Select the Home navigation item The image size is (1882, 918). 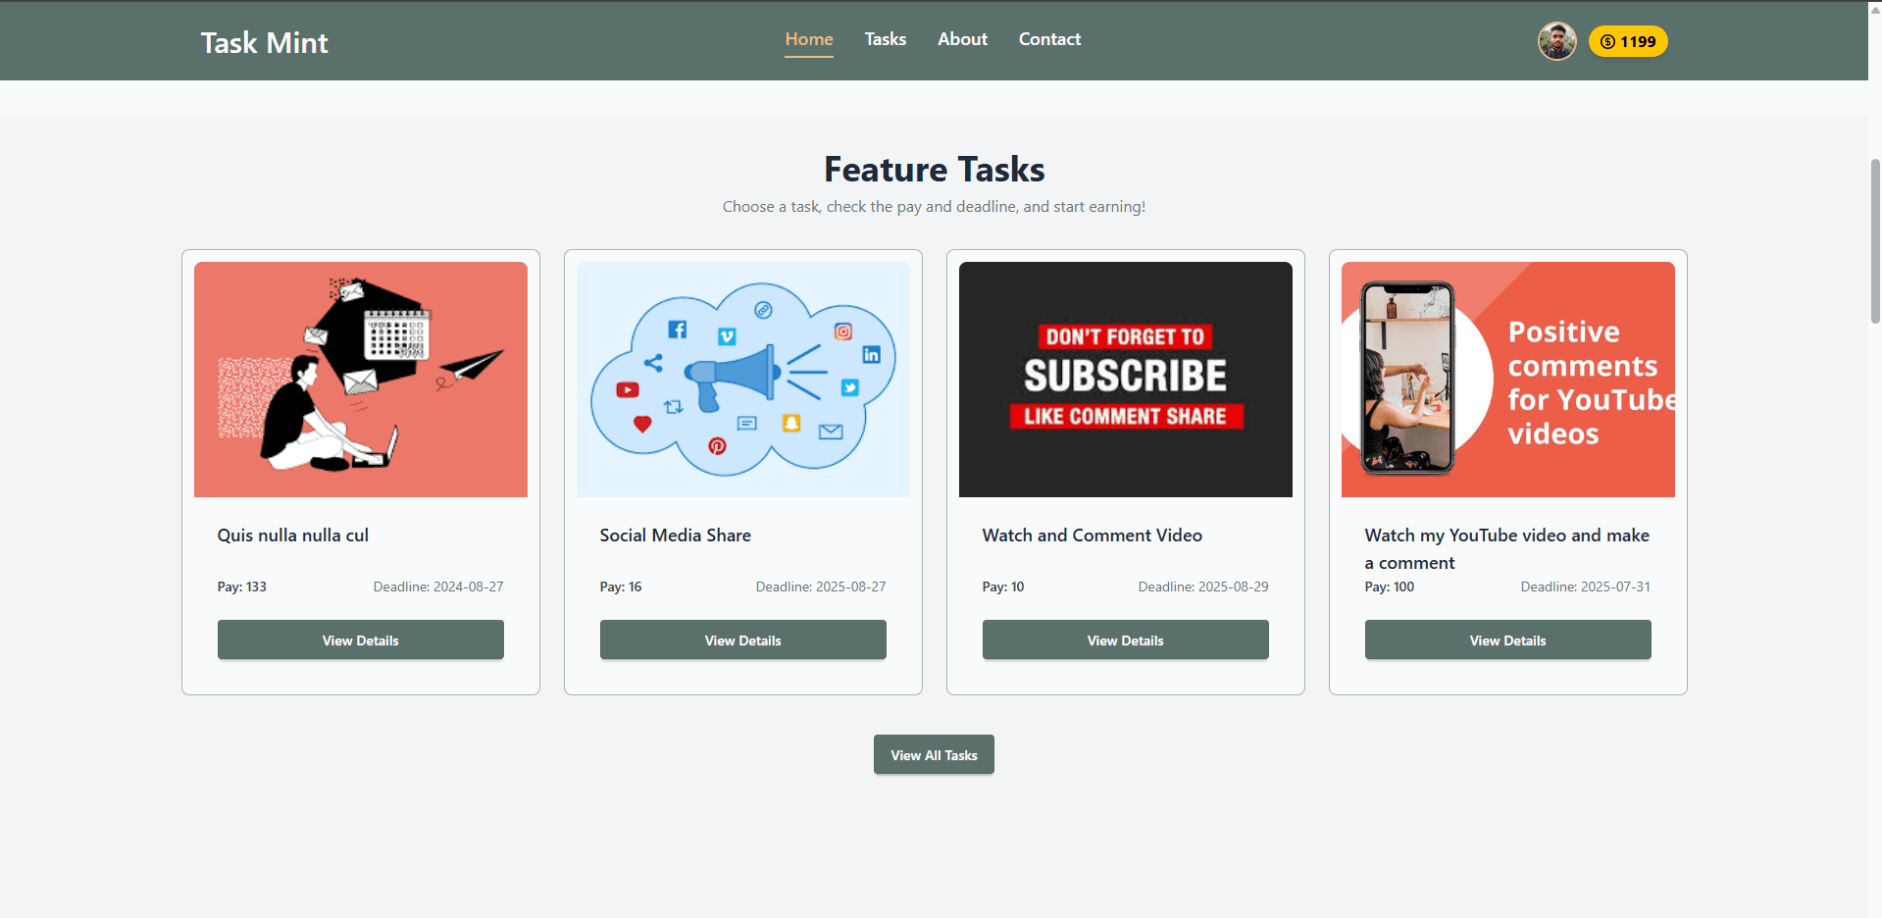click(808, 39)
